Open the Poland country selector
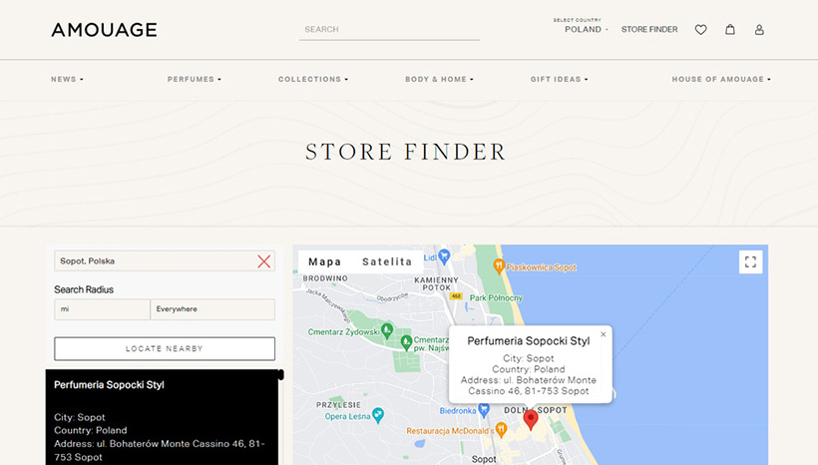 (586, 30)
